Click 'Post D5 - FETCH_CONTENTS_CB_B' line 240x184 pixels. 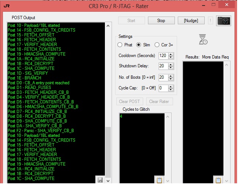(x=41, y=102)
